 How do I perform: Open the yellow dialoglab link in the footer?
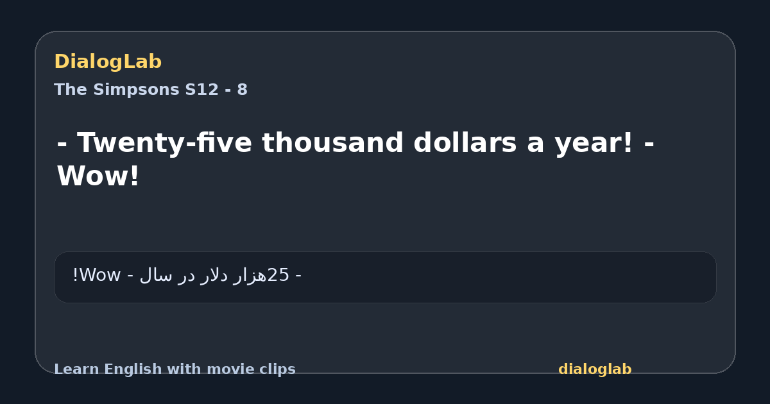click(x=595, y=369)
